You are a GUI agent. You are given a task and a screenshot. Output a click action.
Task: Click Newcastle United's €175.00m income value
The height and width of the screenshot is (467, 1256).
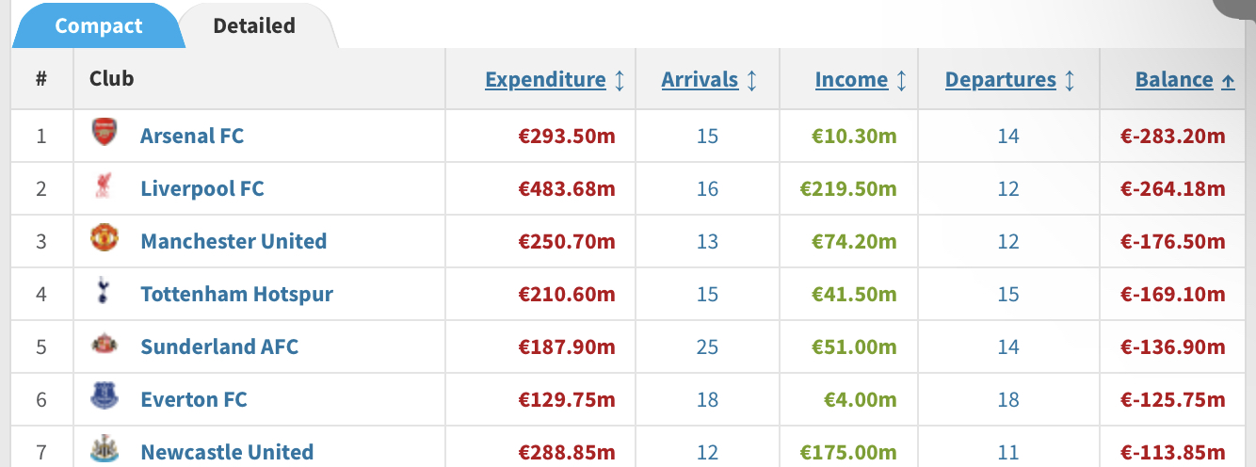(x=847, y=452)
